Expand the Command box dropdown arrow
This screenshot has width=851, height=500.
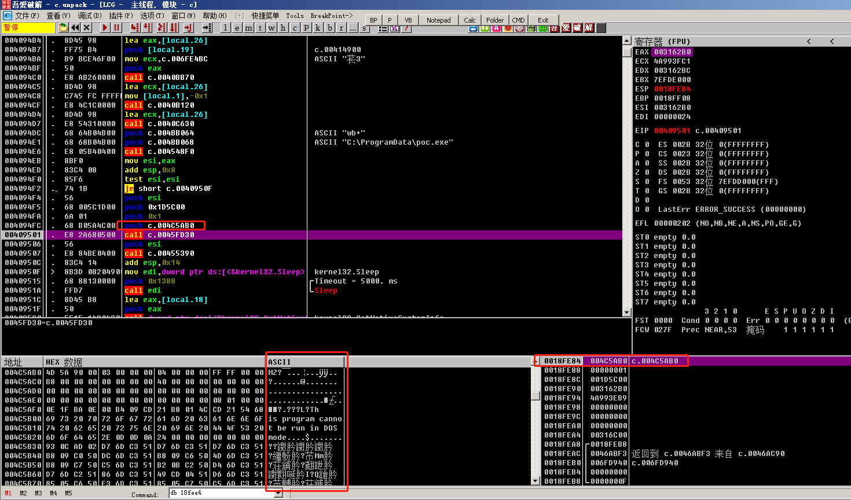tap(278, 493)
